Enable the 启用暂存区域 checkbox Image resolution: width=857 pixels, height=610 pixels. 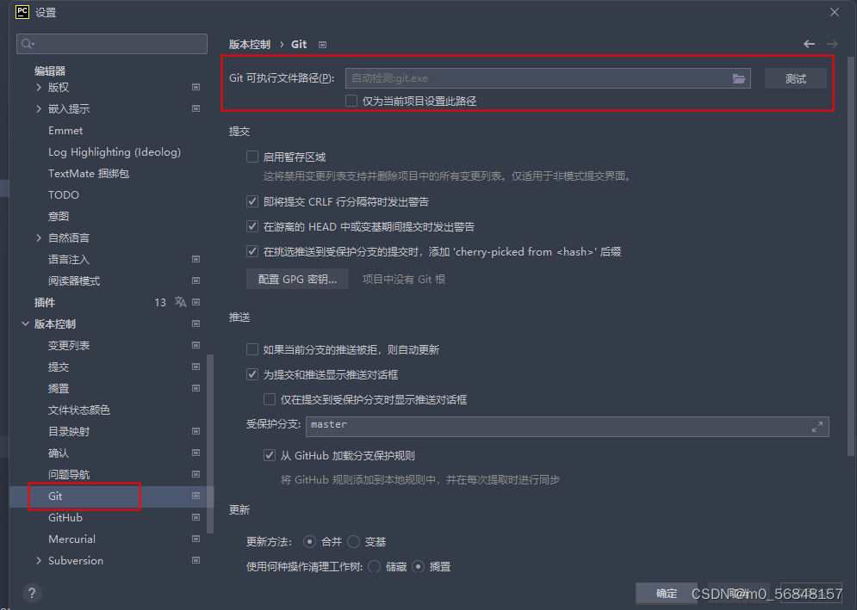252,157
